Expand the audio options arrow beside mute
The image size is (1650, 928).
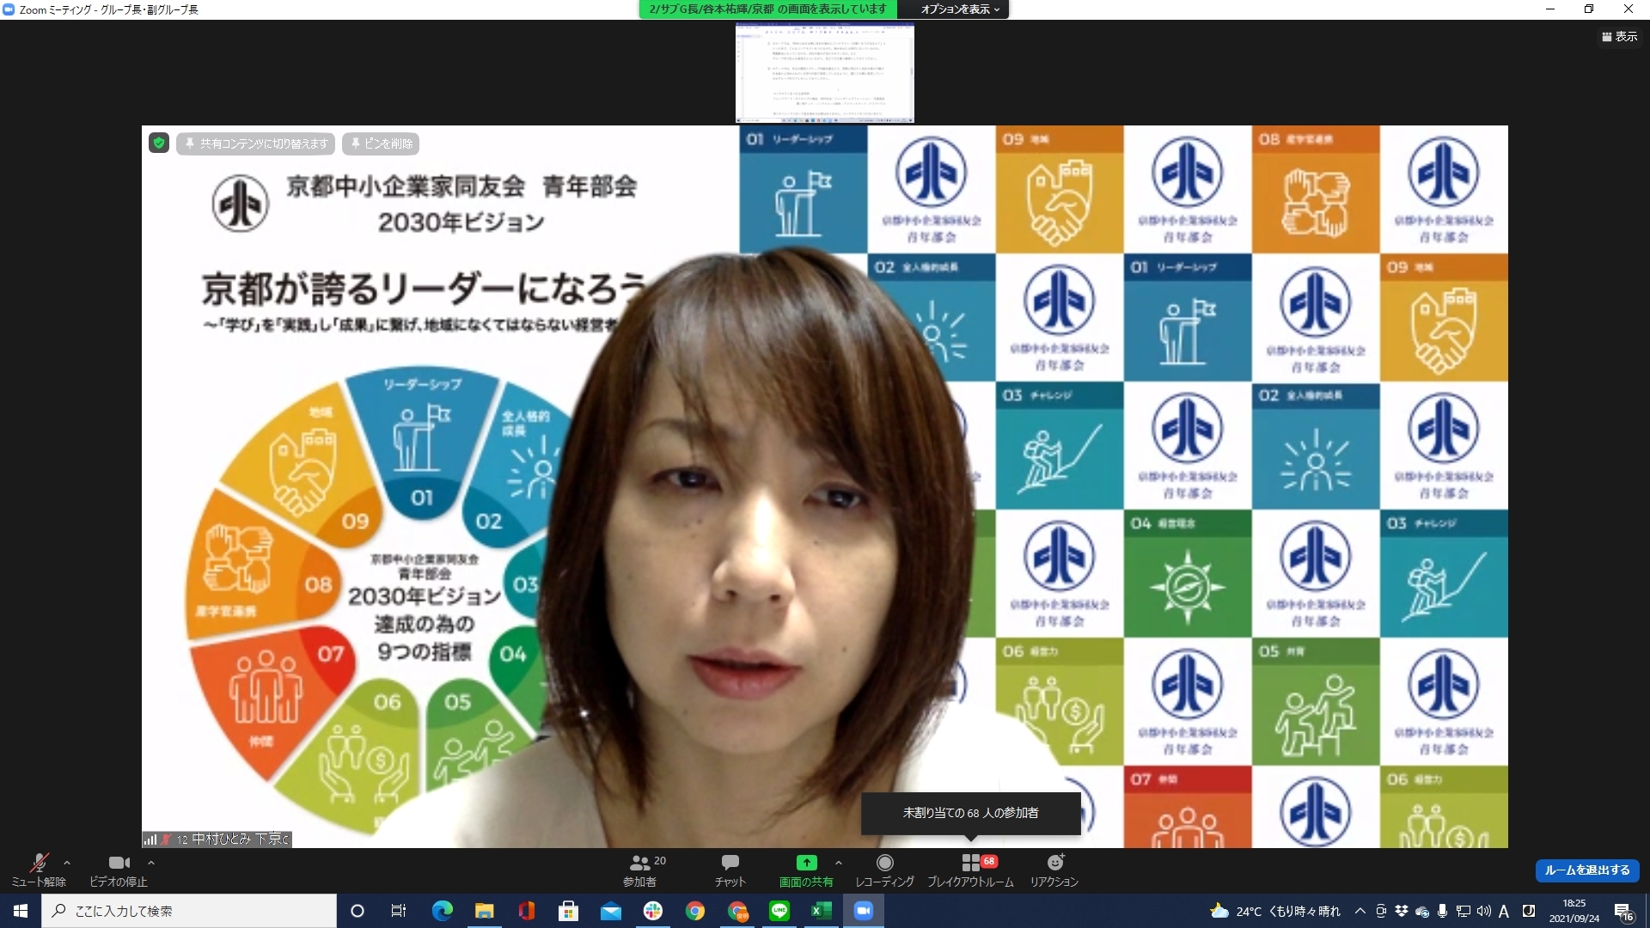pyautogui.click(x=67, y=863)
